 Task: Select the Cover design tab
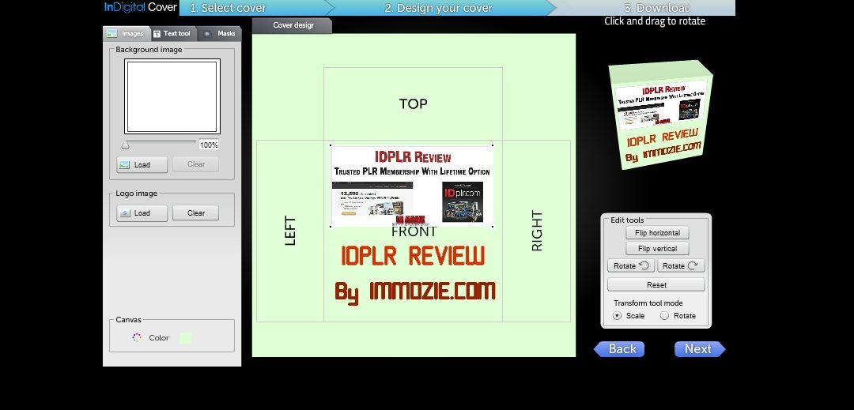click(293, 25)
